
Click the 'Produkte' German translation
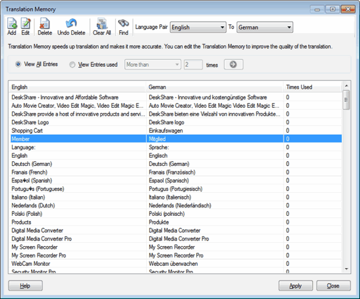[159, 222]
